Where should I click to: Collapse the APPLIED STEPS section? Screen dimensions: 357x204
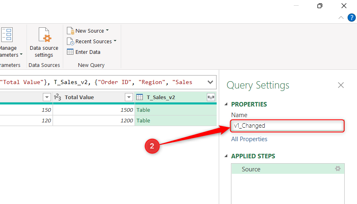226,156
